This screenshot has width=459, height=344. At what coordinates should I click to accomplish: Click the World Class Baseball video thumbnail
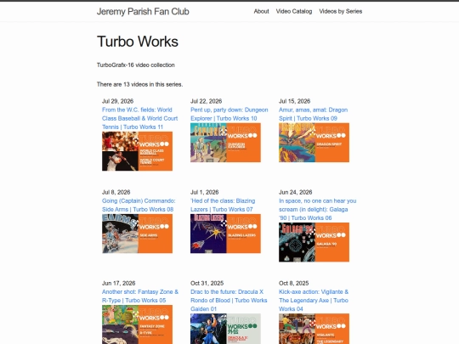[x=138, y=151]
